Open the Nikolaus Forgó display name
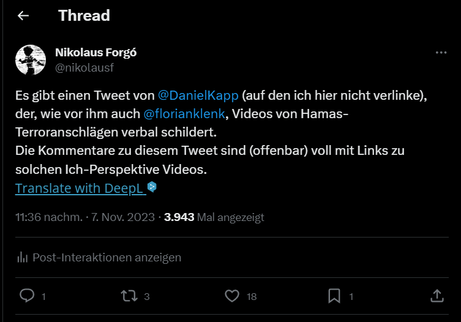Screen dimensions: 461x322 pyautogui.click(x=96, y=52)
